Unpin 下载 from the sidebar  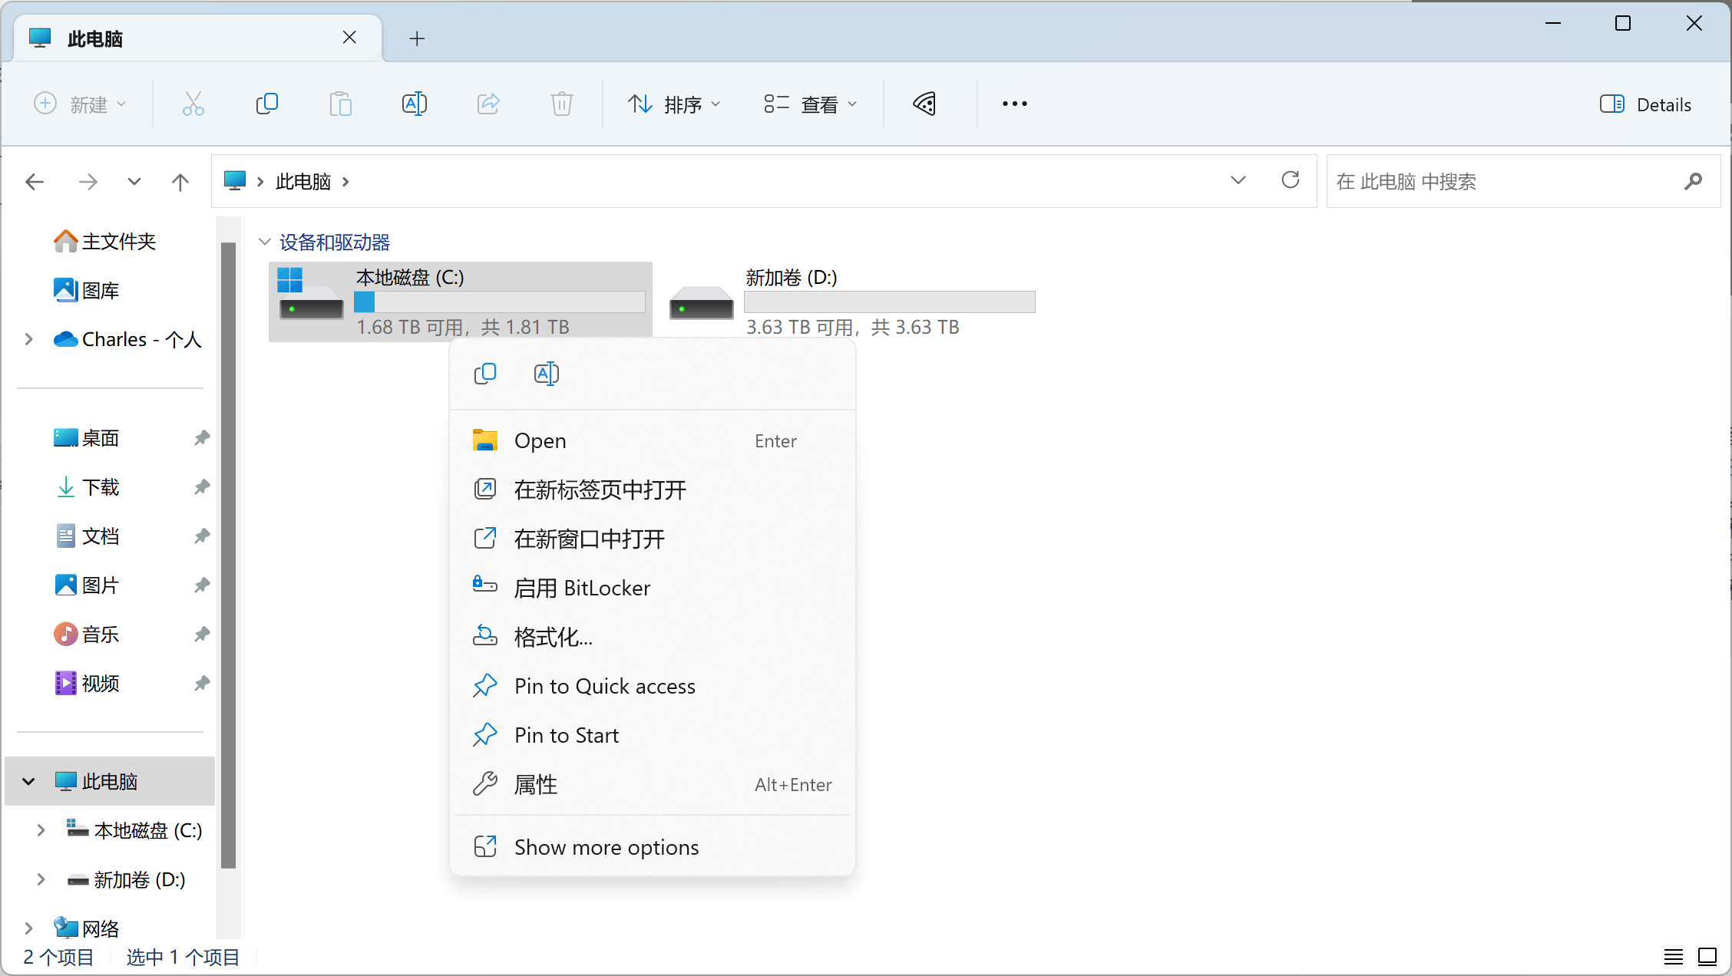[x=201, y=486]
